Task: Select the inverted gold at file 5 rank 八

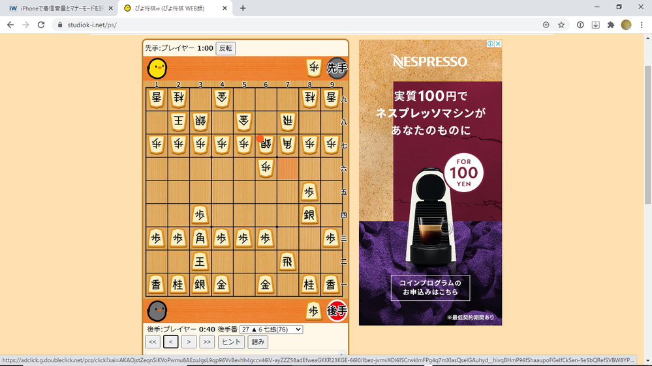Action: 243,121
